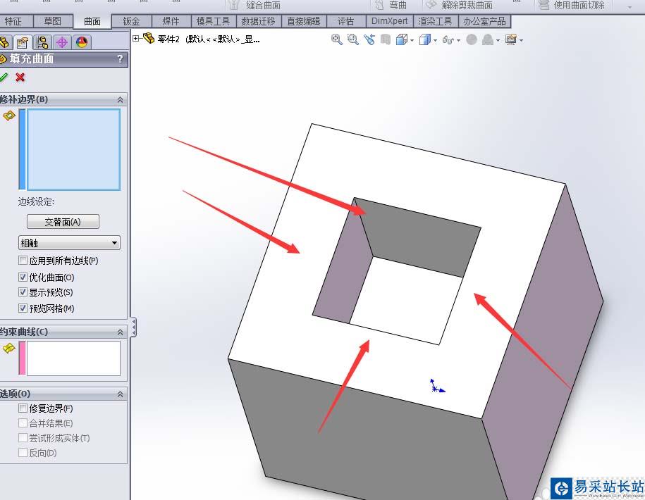Collapse the 修补边界 section
This screenshot has width=645, height=500.
tap(120, 99)
